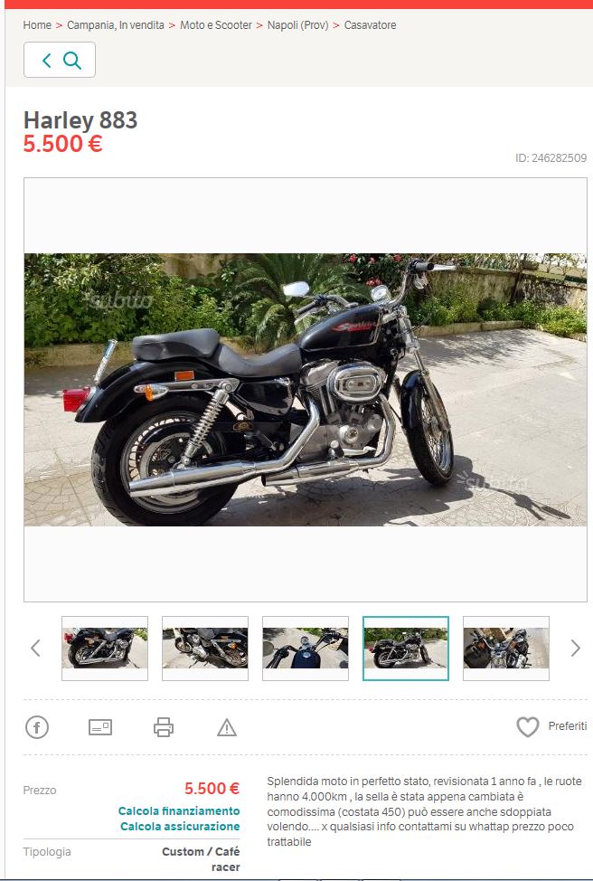The height and width of the screenshot is (881, 593).
Task: Open the main Harley 883 photo
Action: pyautogui.click(x=306, y=389)
